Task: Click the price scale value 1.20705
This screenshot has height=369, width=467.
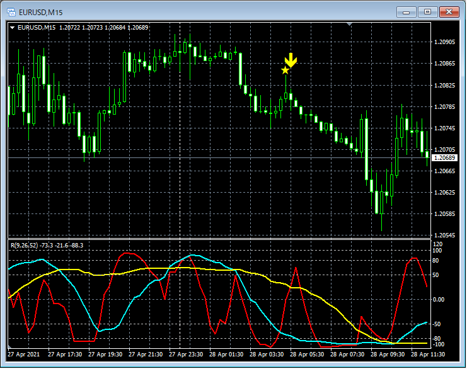Action: [x=445, y=150]
